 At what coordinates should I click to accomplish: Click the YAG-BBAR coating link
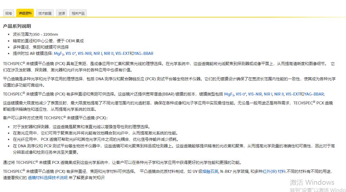pos(143,53)
